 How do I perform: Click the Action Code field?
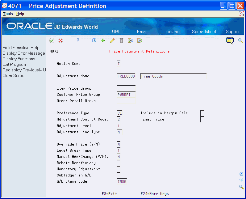pos(119,64)
